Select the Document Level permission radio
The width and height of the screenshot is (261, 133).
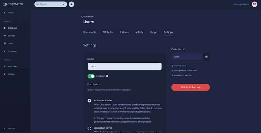point(89,101)
